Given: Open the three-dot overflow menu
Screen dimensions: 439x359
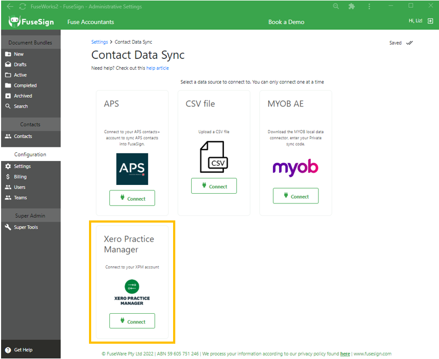Looking at the screenshot, I should coord(369,6).
